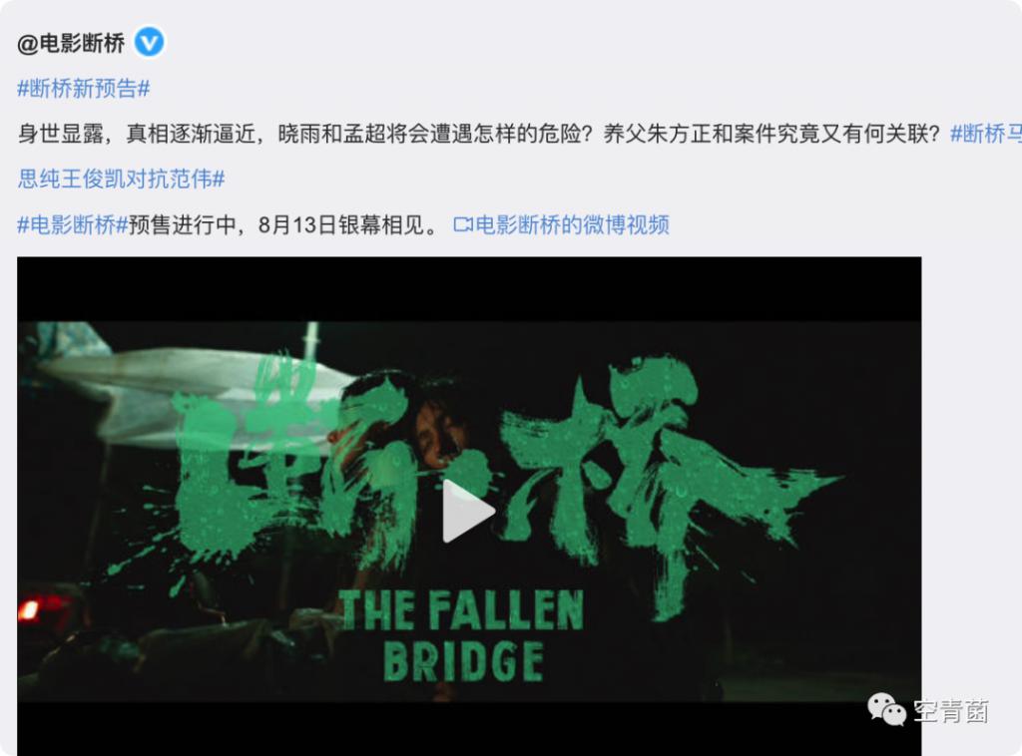The width and height of the screenshot is (1022, 756).
Task: Open the #电影断桥# hashtag link
Action: pyautogui.click(x=72, y=224)
